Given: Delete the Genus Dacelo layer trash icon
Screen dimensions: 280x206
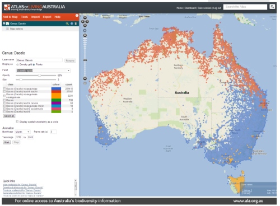Looking at the screenshot, I should tap(76, 24).
